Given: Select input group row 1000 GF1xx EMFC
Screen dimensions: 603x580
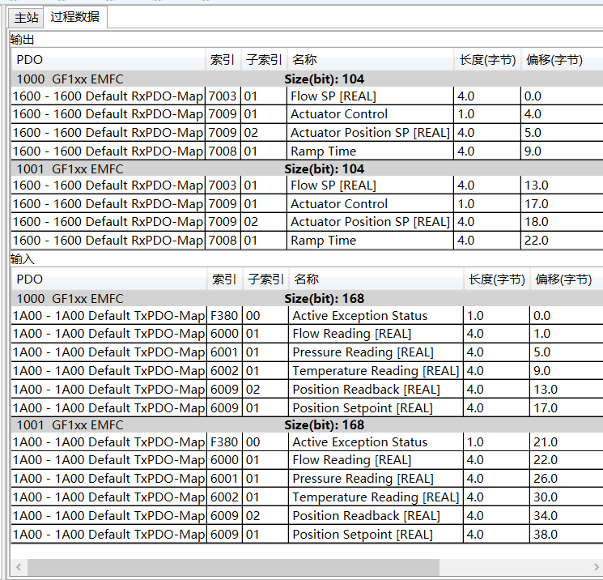Looking at the screenshot, I should pyautogui.click(x=307, y=299).
